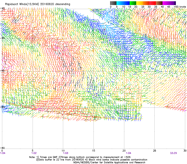Screen dimensions: 187x164
Task: Click the '-45' latitude axis label
Action: tap(2, 38)
